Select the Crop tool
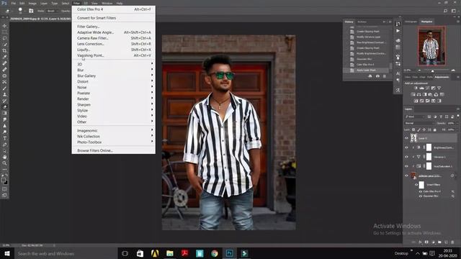The image size is (461, 259). coord(4,51)
